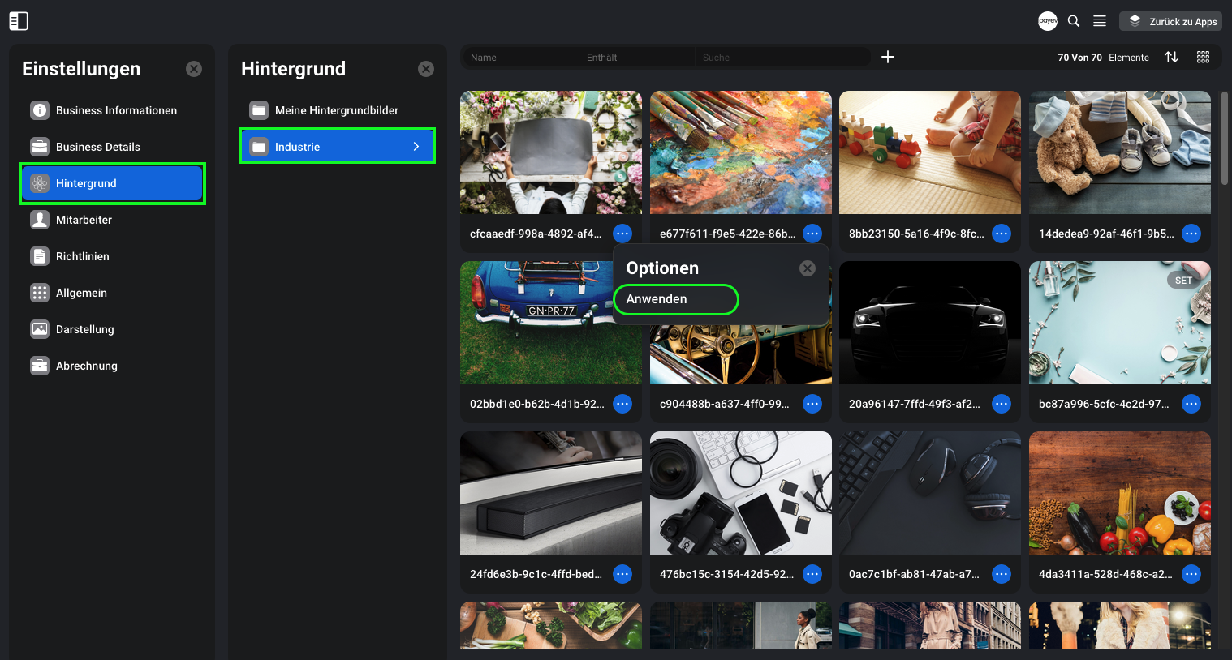The image size is (1232, 660).
Task: Open options for image bc87a996-5cfc-4c2d
Action: (x=1191, y=404)
